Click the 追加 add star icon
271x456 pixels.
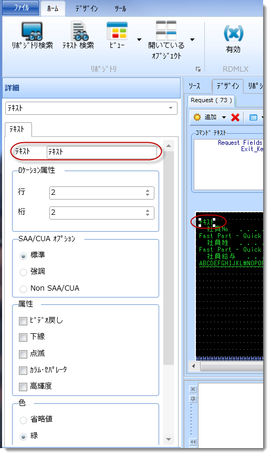pos(197,117)
